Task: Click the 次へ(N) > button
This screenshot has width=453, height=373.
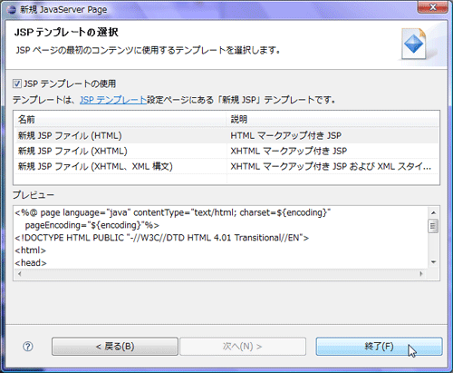Action: pos(243,347)
